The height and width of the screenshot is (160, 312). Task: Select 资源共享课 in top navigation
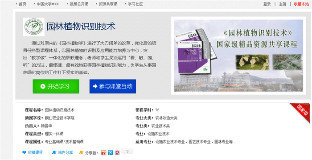[x=108, y=4]
